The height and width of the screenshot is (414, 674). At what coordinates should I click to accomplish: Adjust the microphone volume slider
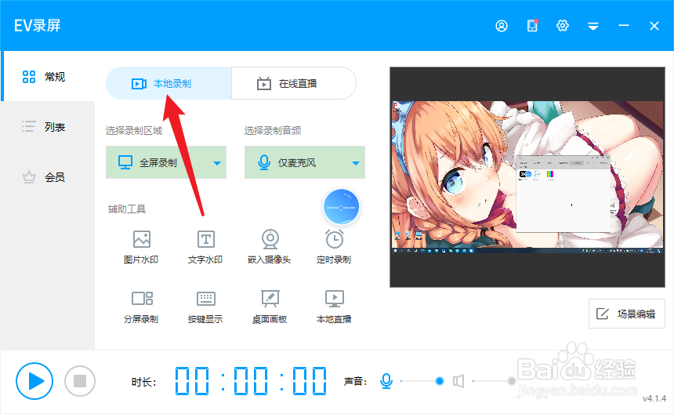tap(422, 381)
